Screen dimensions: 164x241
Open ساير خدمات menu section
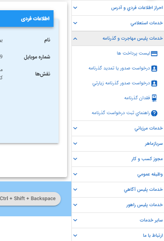coord(118,221)
